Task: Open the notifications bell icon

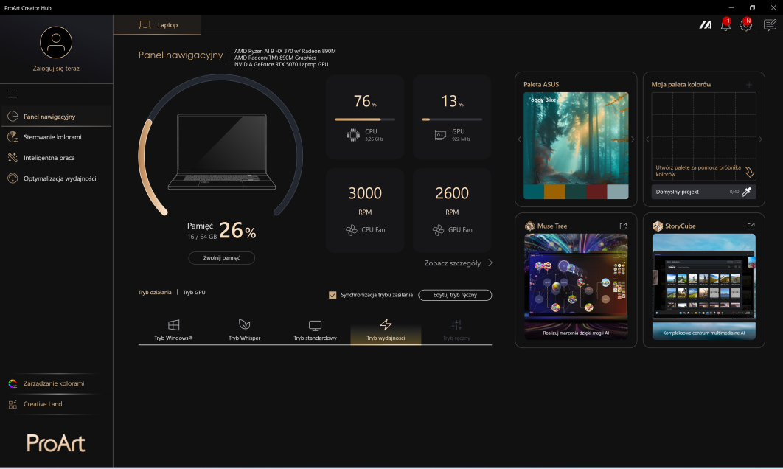Action: click(725, 25)
